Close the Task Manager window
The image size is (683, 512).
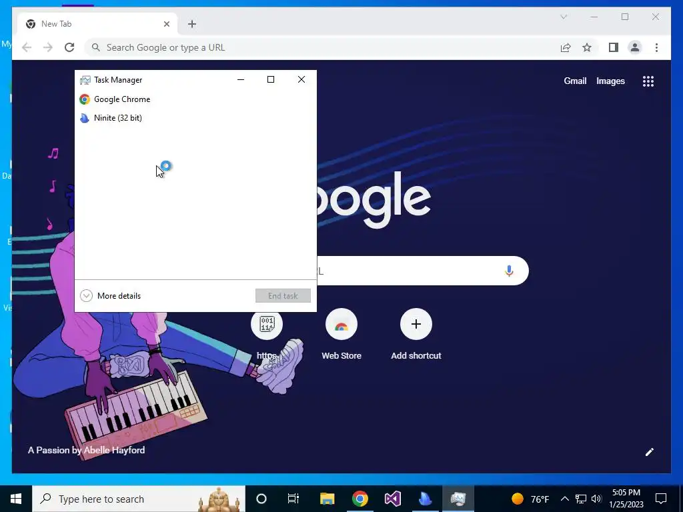[x=301, y=79]
